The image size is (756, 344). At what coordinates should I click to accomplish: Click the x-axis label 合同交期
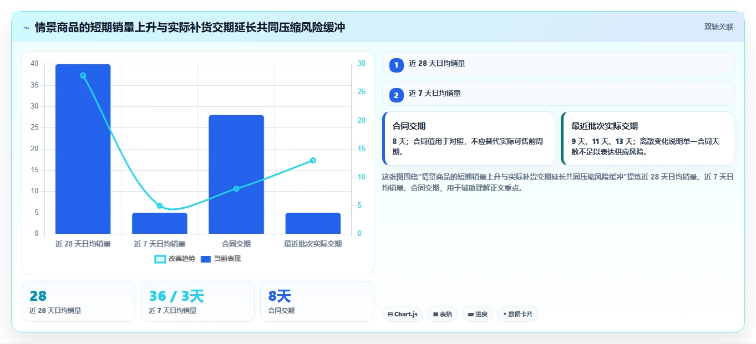tap(236, 244)
